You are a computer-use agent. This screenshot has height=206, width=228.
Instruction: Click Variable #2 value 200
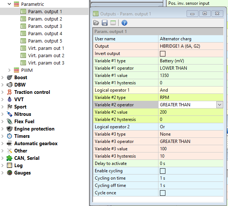[x=191, y=112]
